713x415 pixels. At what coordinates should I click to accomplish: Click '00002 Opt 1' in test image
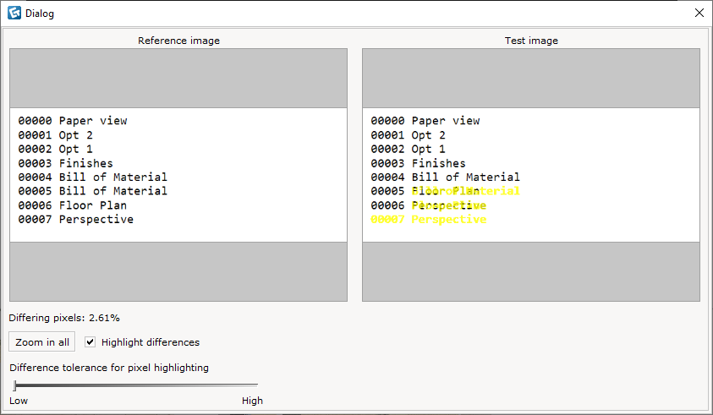point(409,149)
